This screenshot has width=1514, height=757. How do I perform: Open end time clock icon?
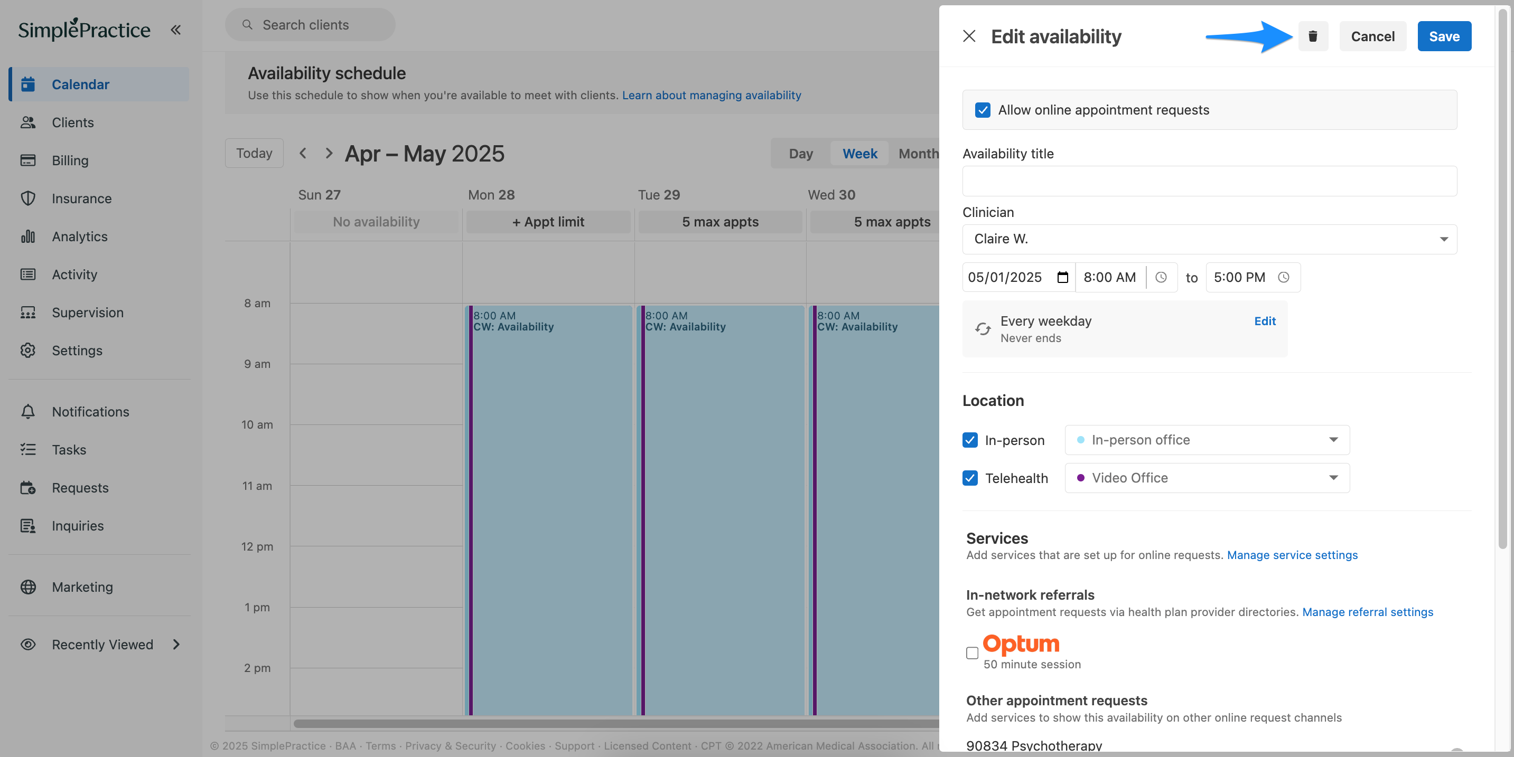tap(1284, 277)
